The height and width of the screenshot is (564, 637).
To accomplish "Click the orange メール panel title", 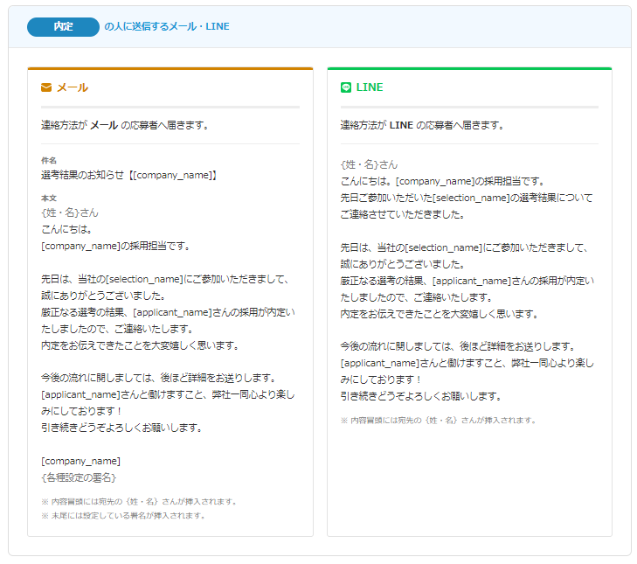I will (x=73, y=87).
